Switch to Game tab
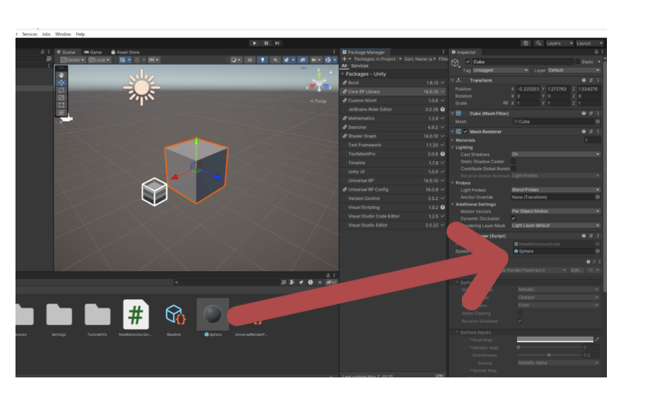The height and width of the screenshot is (395, 652). click(93, 52)
